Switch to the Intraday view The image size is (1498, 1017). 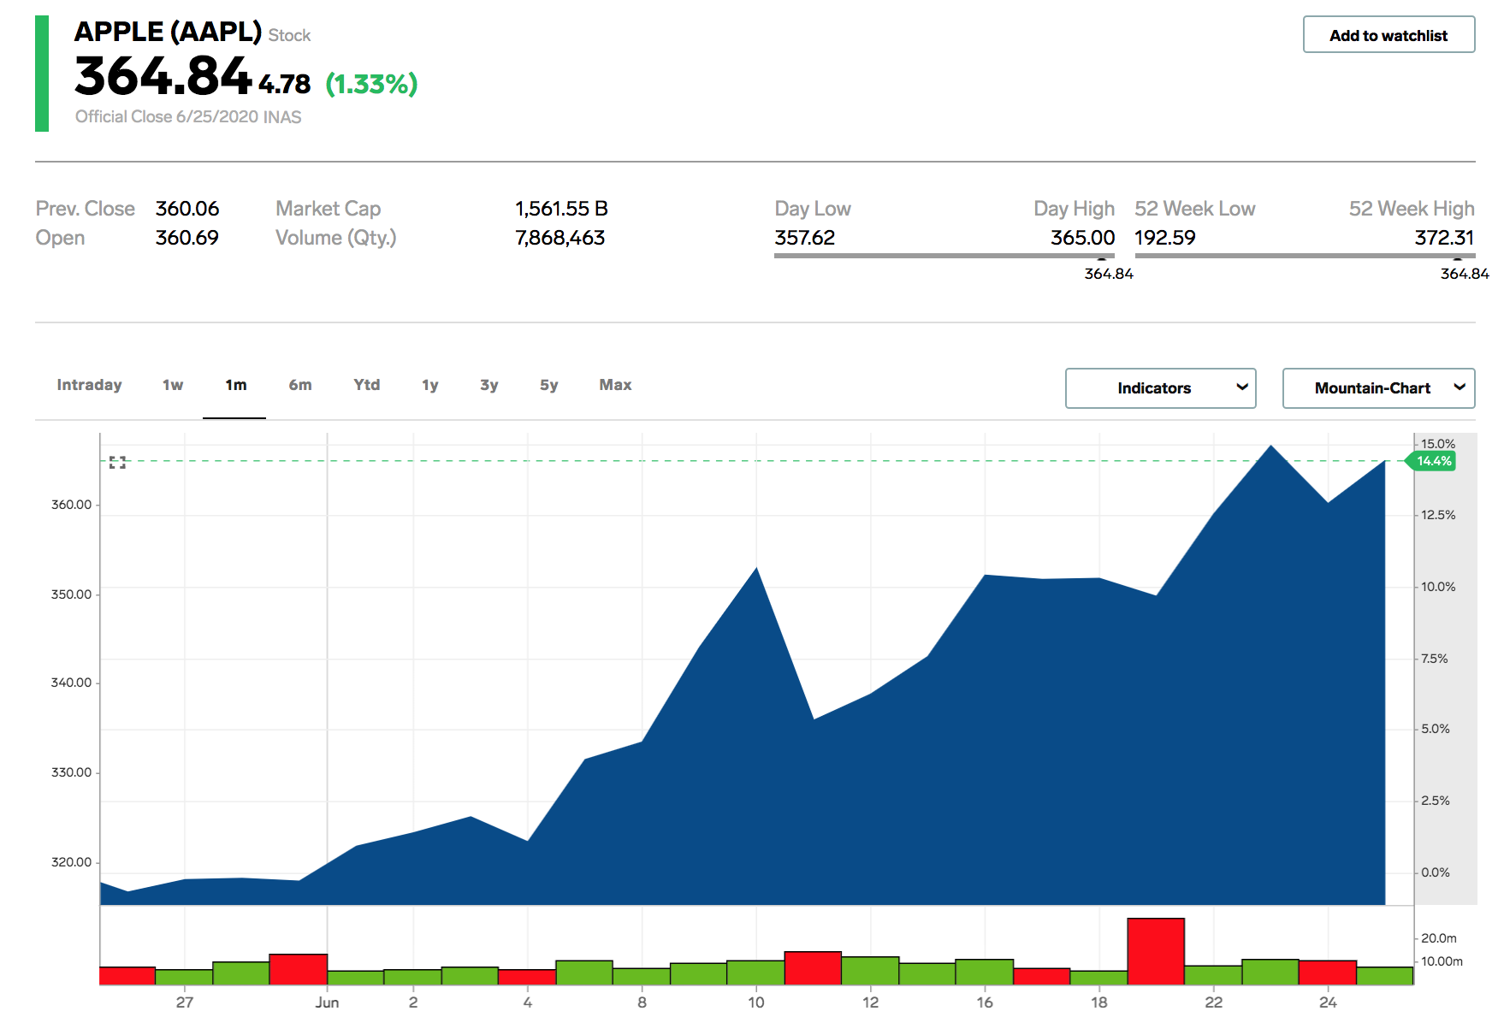(89, 385)
